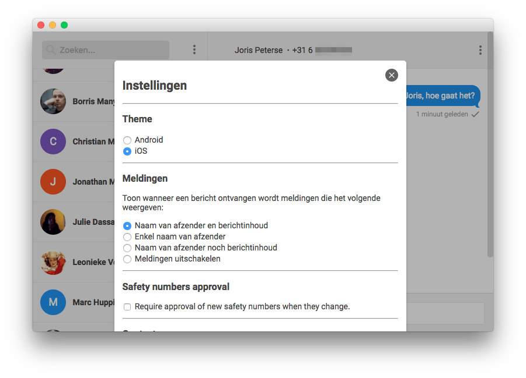This screenshot has height=378, width=526.
Task: Select Meldingen uitschakelen option
Action: click(x=127, y=259)
